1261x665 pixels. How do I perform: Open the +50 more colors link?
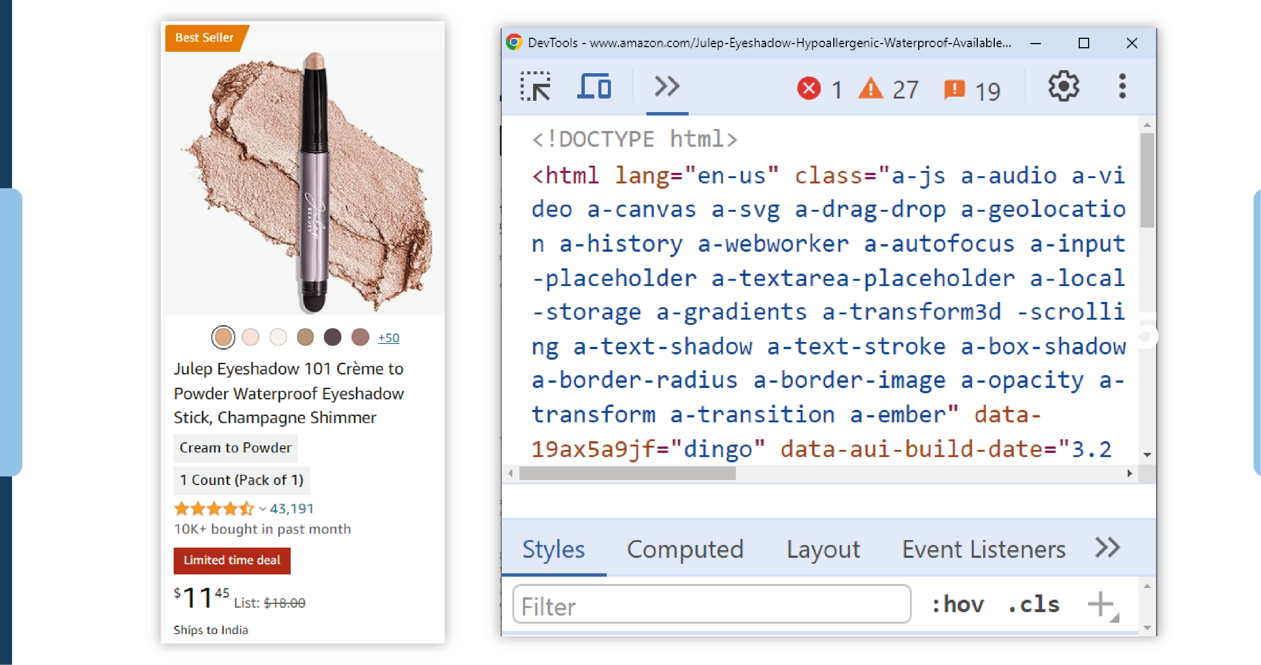pyautogui.click(x=388, y=338)
